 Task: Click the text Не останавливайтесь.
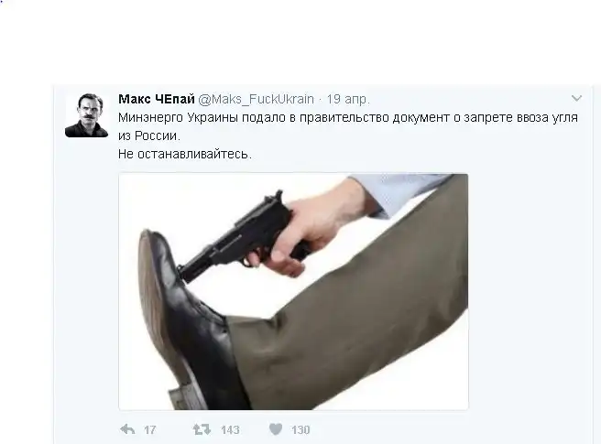tap(185, 154)
